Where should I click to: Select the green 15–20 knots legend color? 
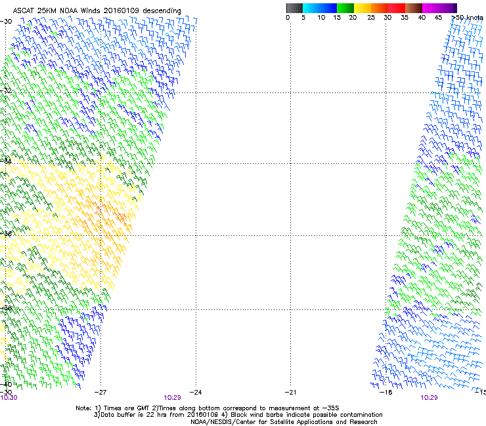click(345, 8)
